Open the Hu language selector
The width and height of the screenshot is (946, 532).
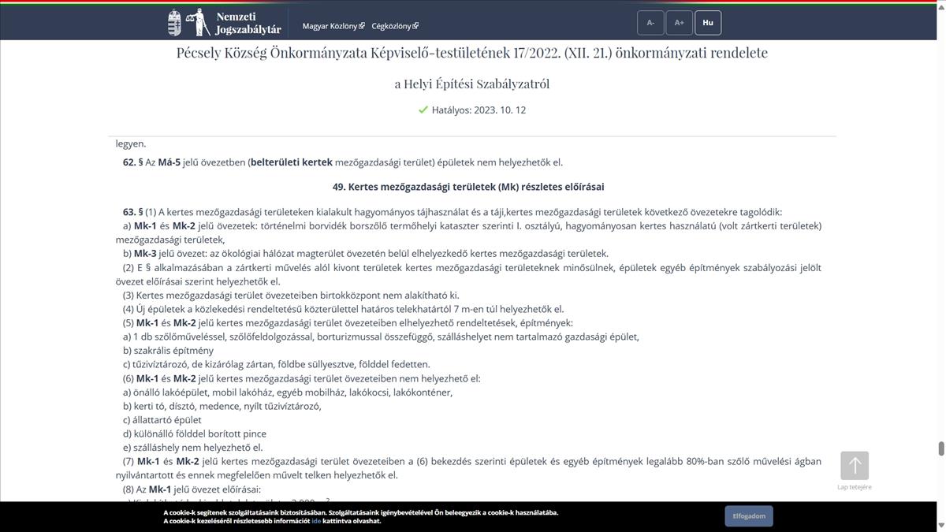point(708,23)
